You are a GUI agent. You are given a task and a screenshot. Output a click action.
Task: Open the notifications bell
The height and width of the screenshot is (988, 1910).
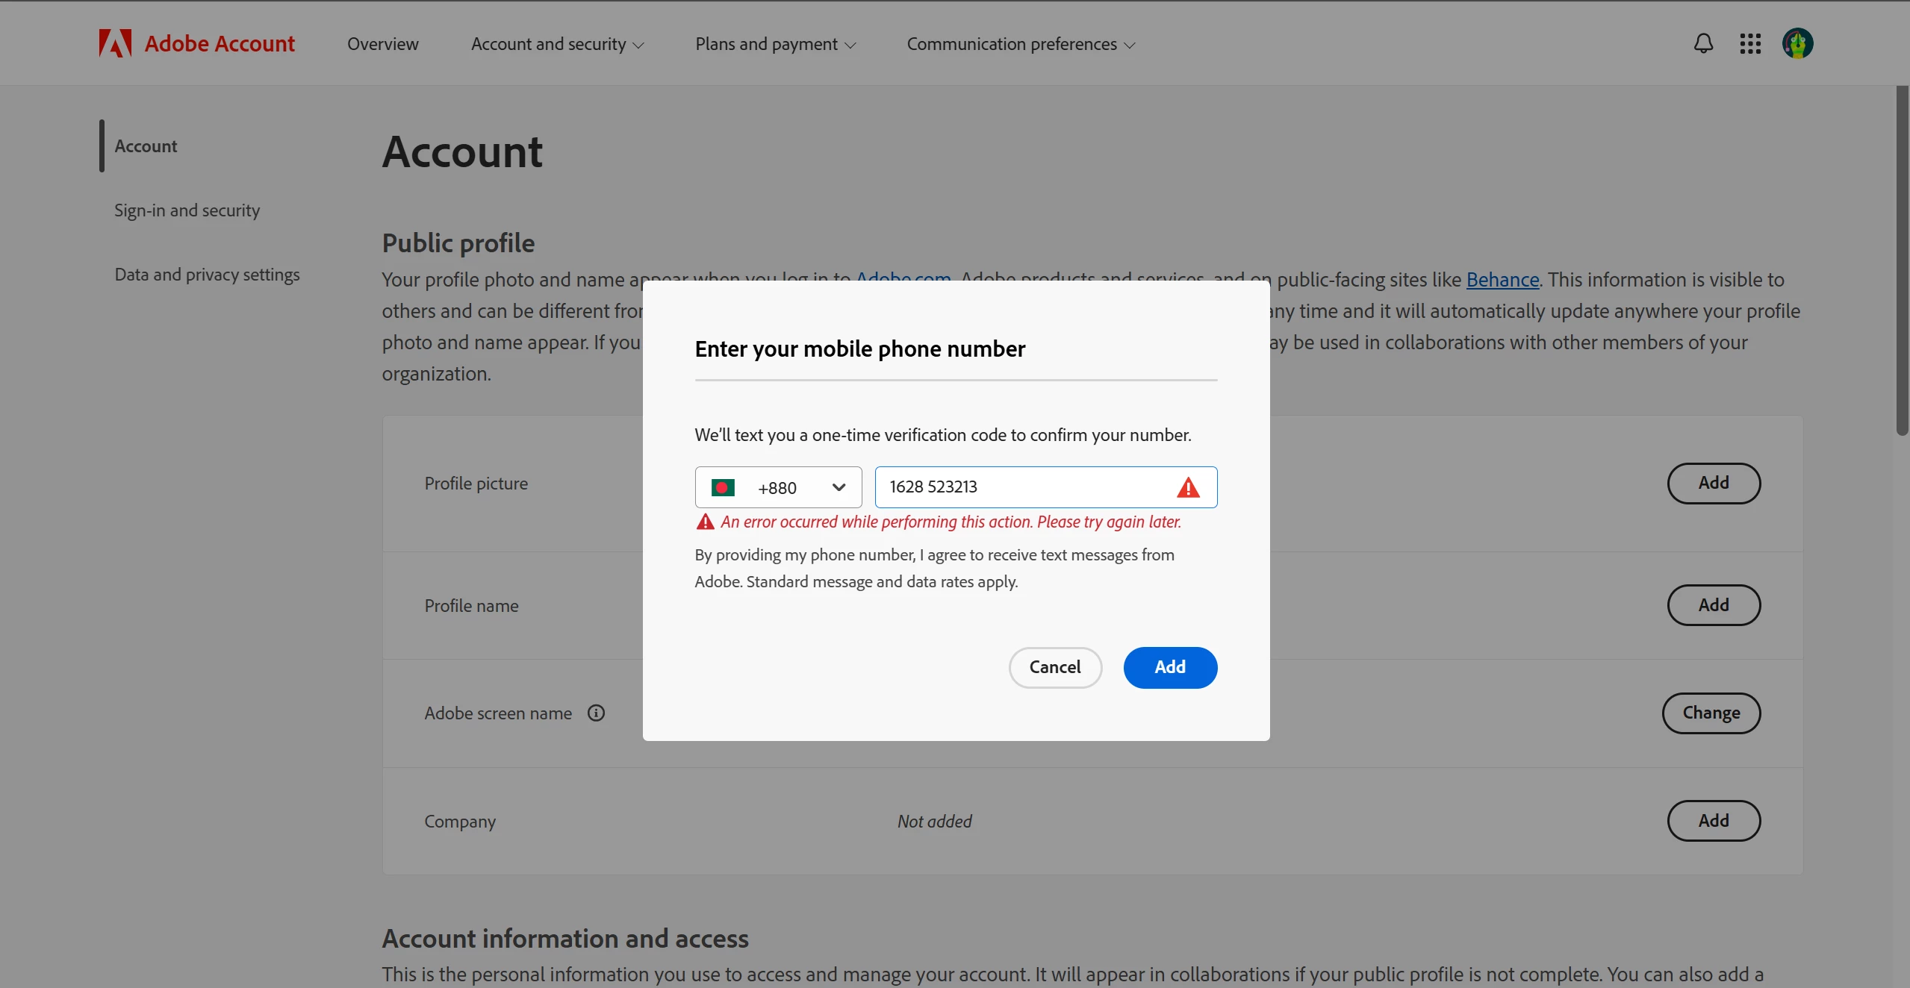[1703, 43]
